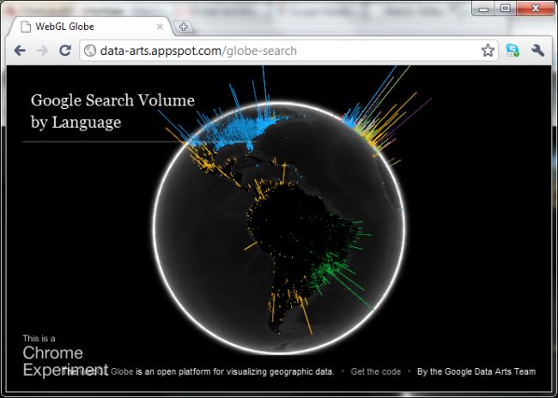This screenshot has width=558, height=398.
Task: Bookmark this page with the star icon
Action: 488,51
